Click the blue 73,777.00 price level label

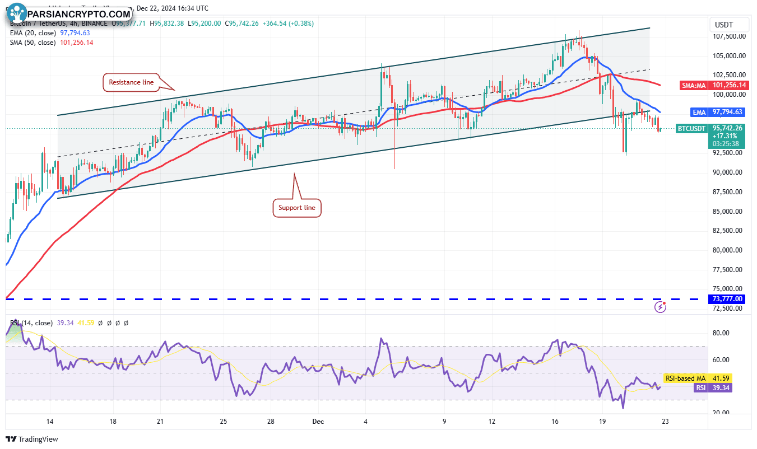727,299
